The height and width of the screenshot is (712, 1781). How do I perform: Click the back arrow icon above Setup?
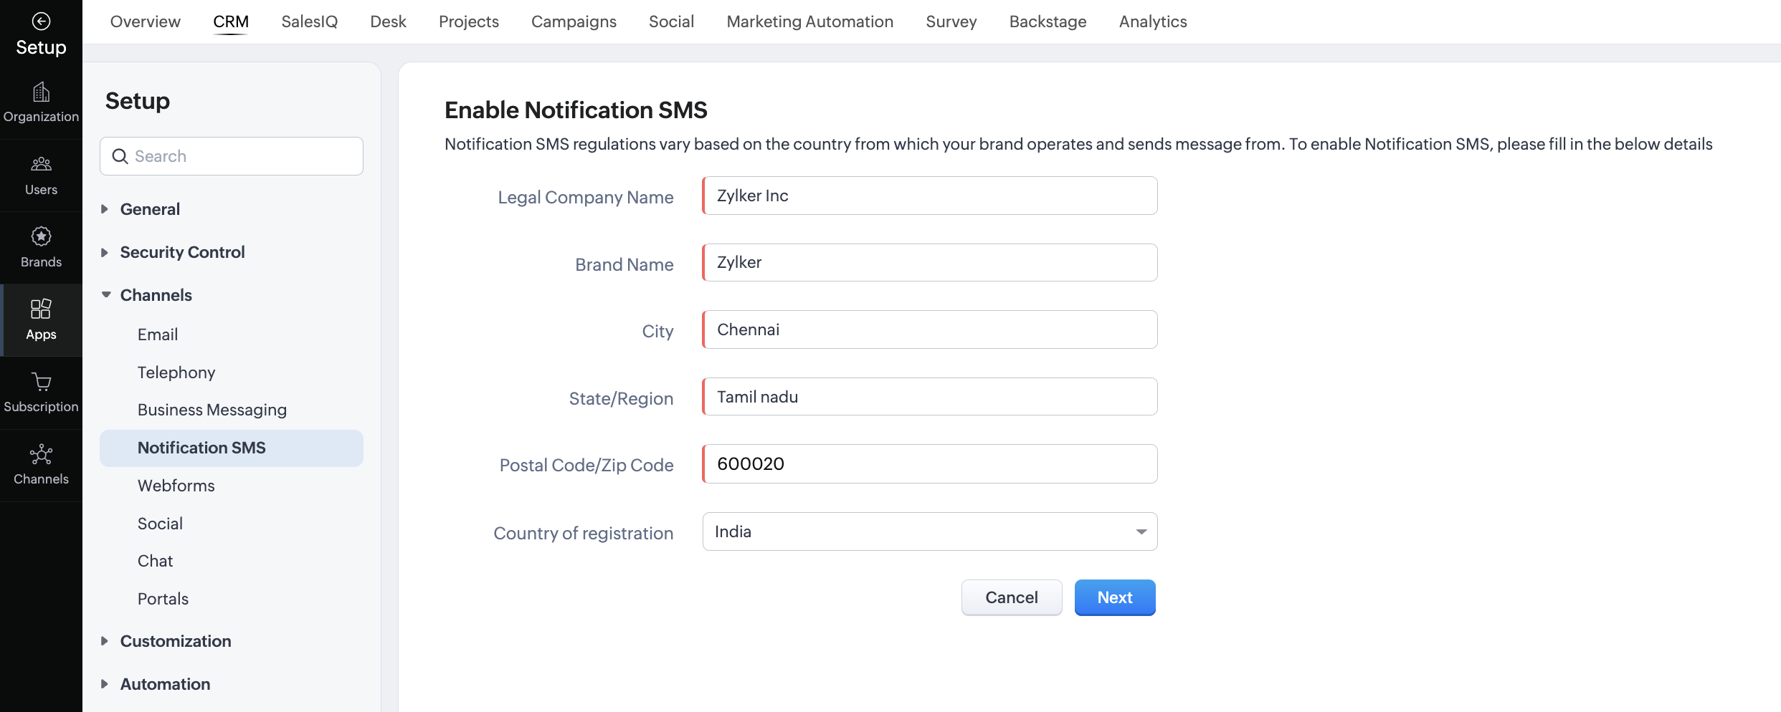coord(41,21)
